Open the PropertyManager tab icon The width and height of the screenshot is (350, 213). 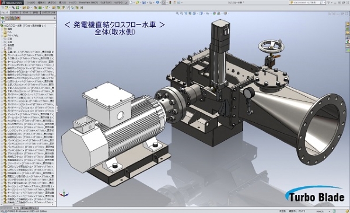coord(8,18)
